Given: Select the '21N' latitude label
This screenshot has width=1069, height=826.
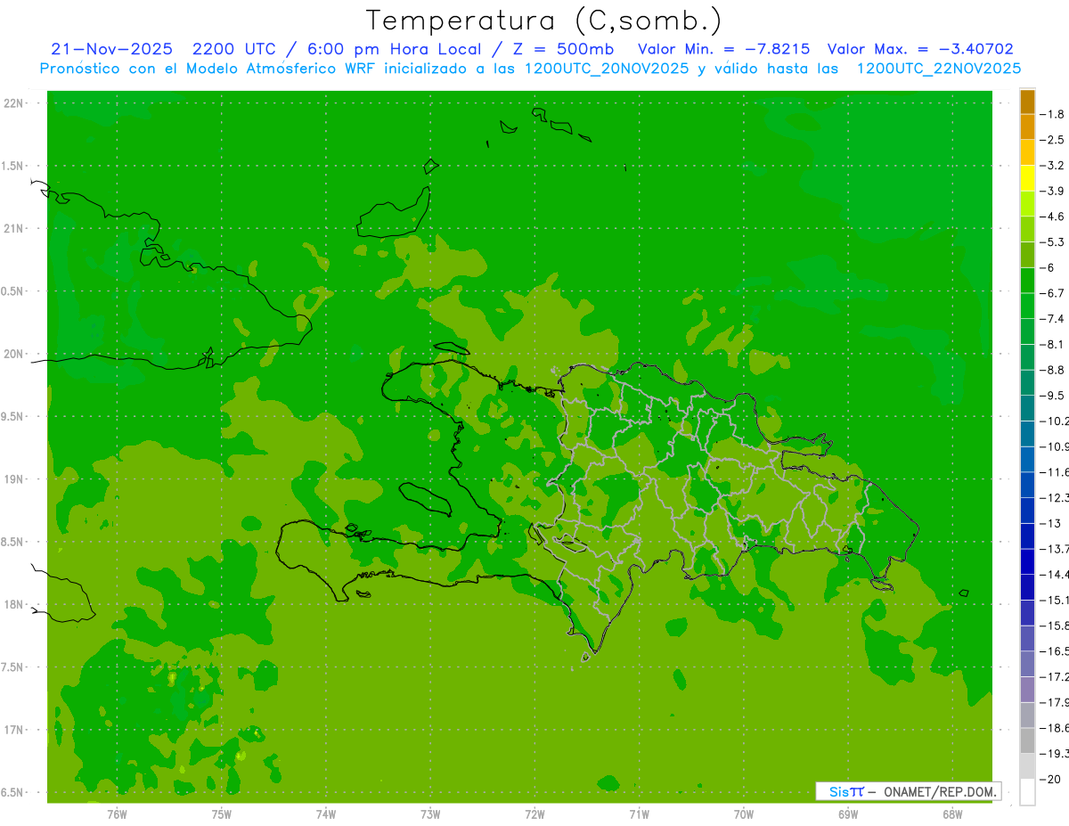Looking at the screenshot, I should (13, 228).
